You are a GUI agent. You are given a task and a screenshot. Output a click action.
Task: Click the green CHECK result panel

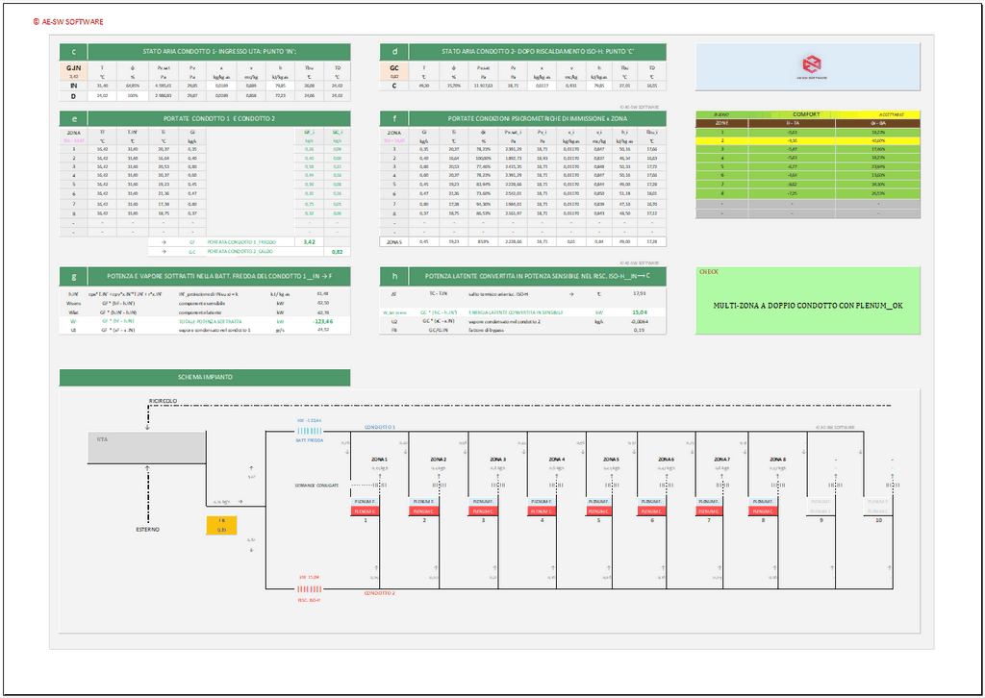coord(807,301)
